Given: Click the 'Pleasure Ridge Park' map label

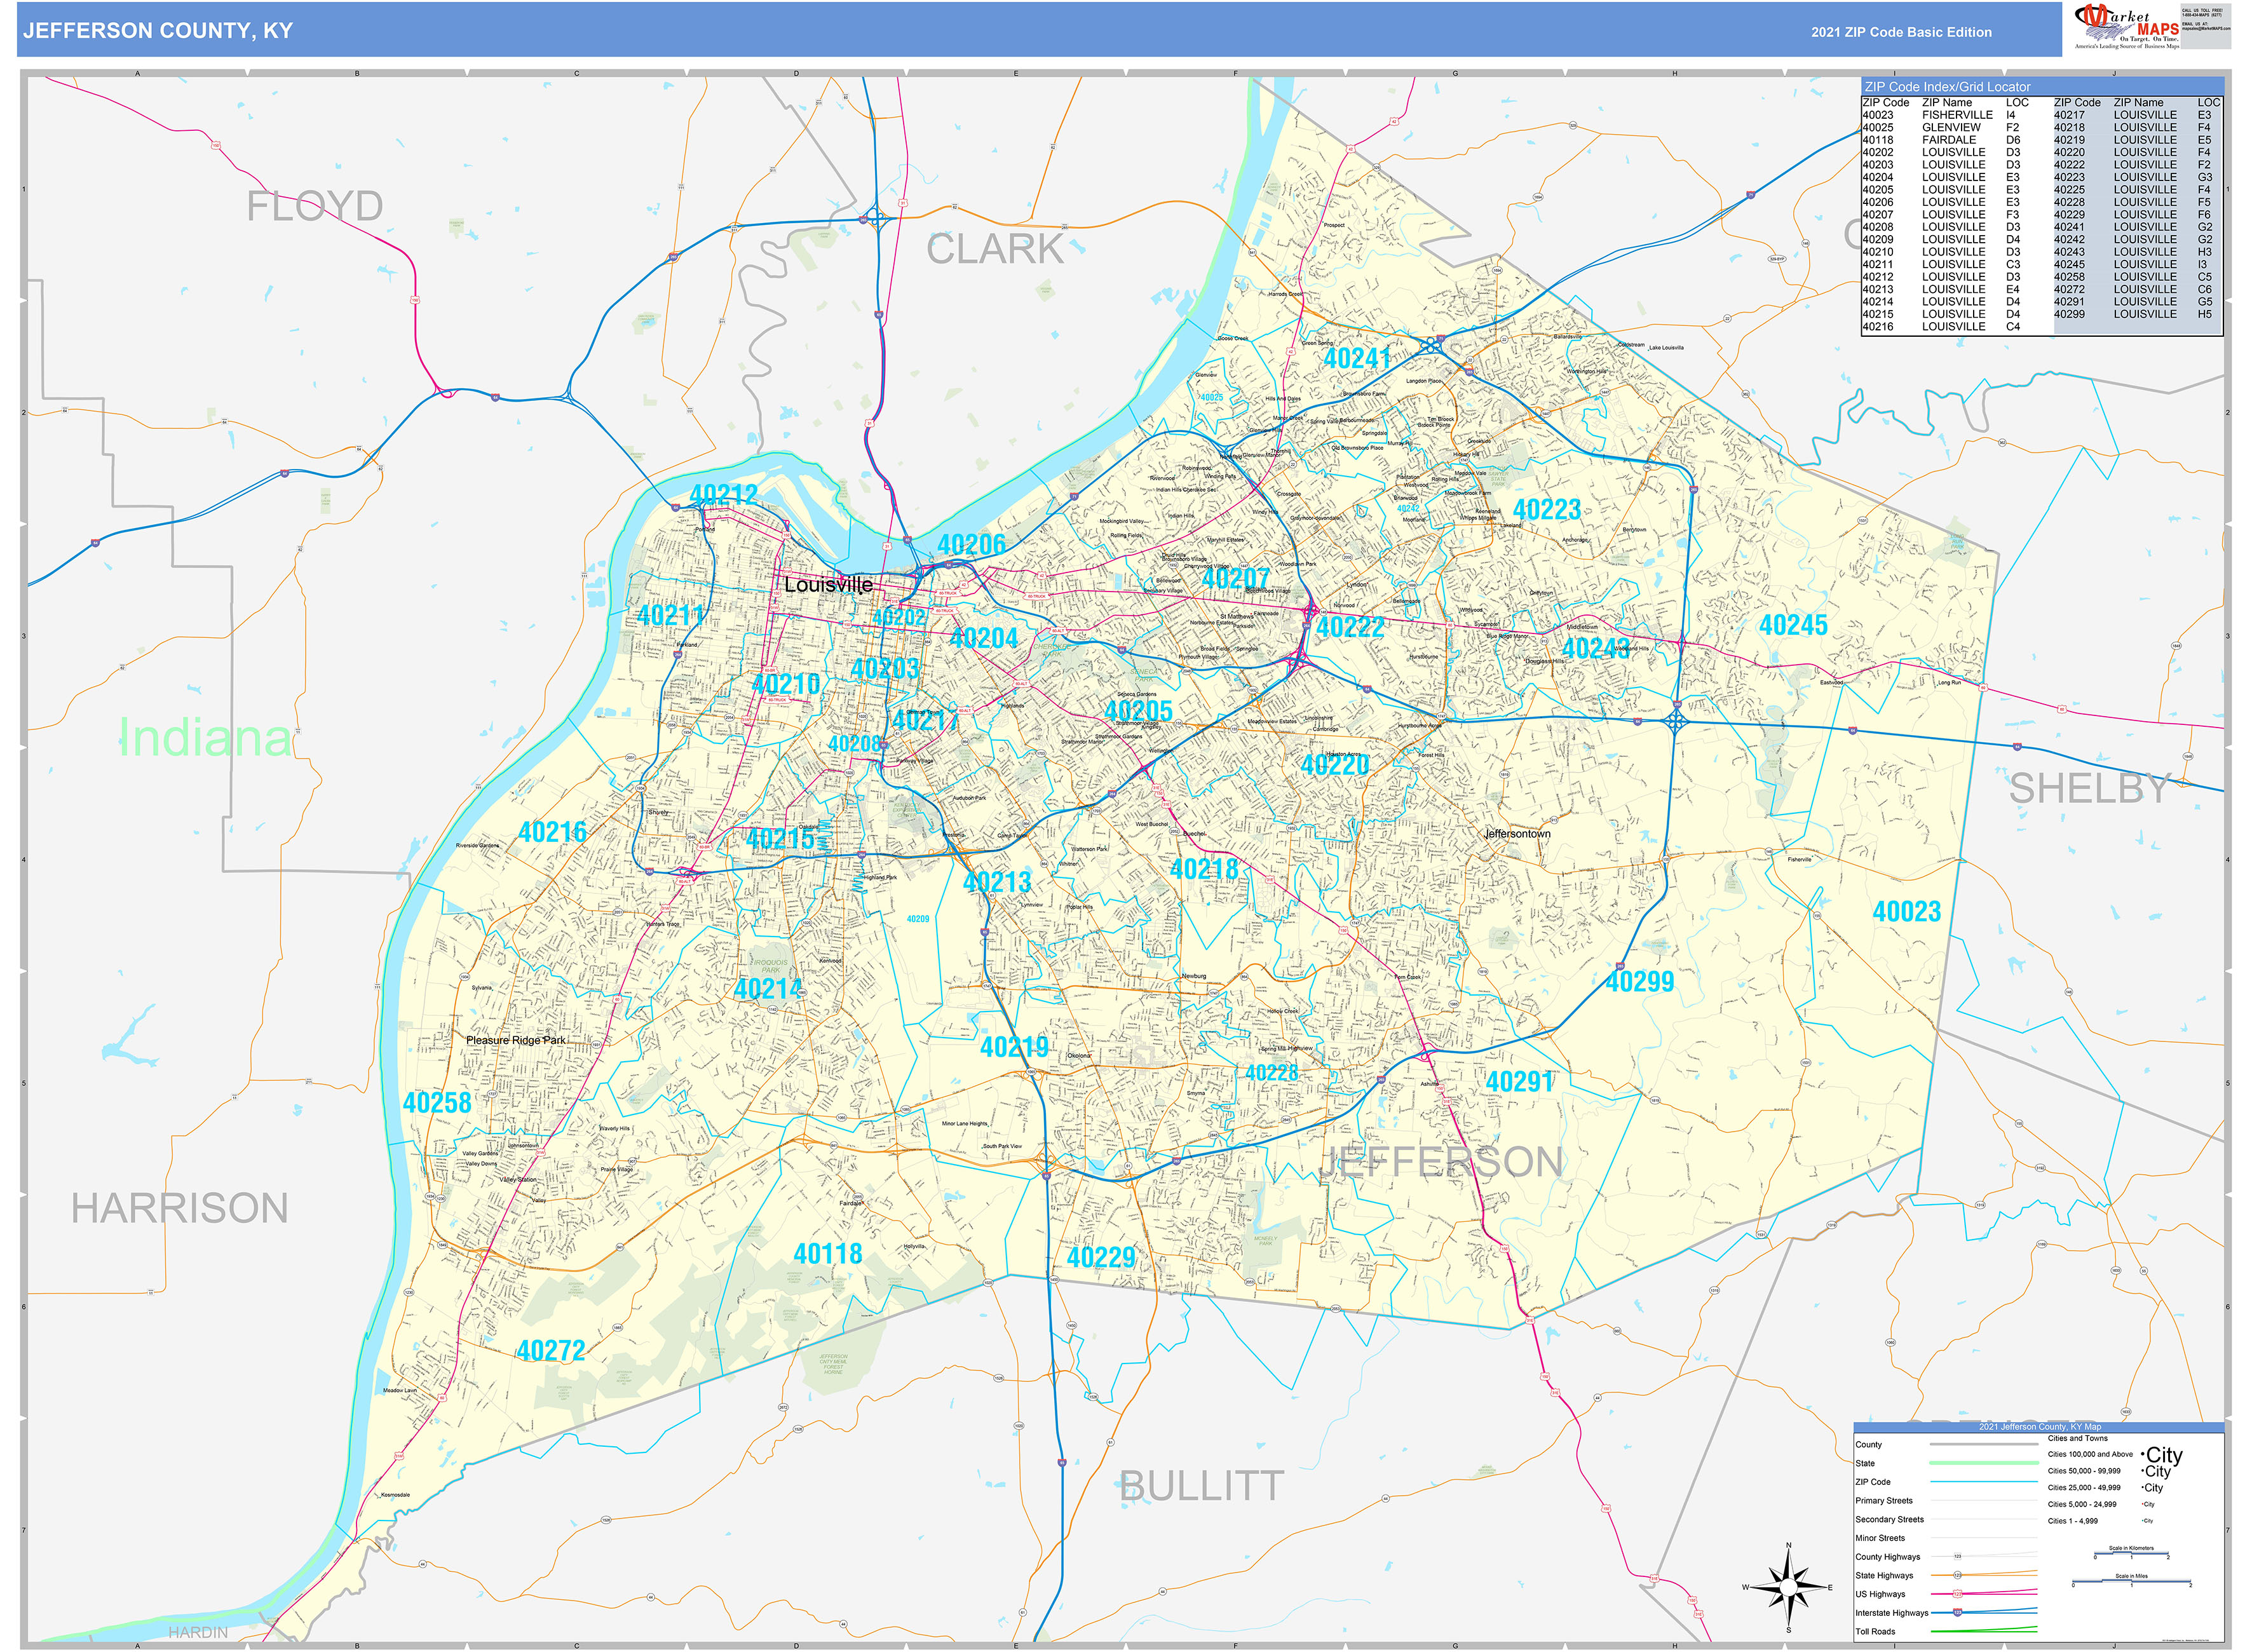Looking at the screenshot, I should (515, 1040).
